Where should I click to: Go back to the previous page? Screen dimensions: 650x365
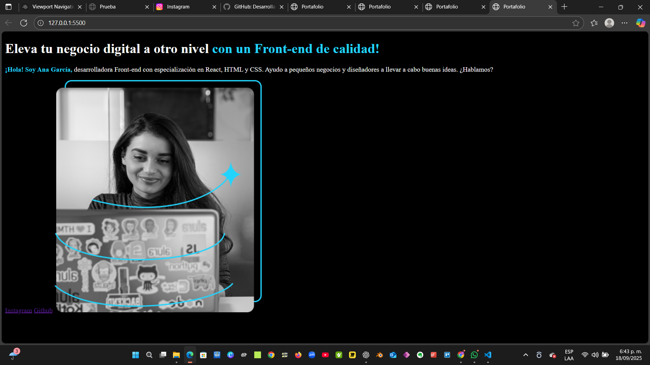(8, 23)
